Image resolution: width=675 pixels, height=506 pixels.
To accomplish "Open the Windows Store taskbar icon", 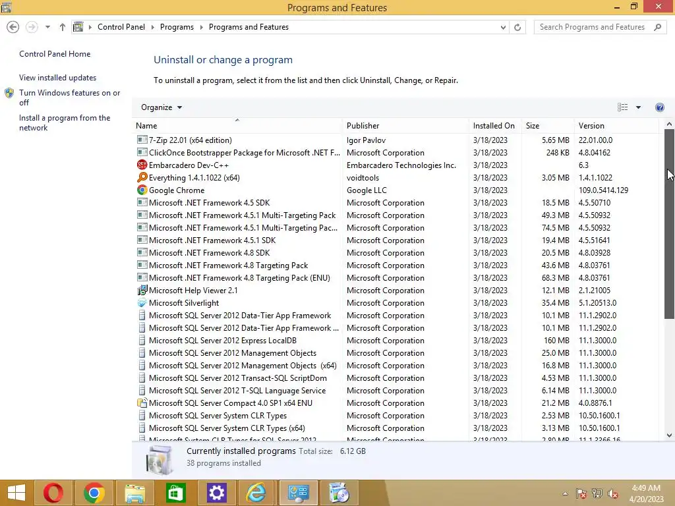I will coord(175,493).
